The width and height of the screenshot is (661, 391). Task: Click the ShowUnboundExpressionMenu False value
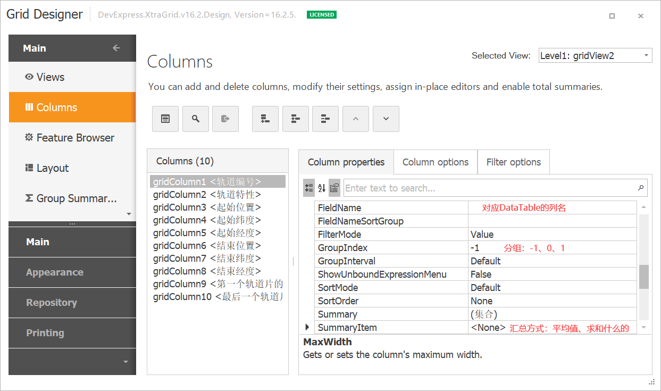481,274
